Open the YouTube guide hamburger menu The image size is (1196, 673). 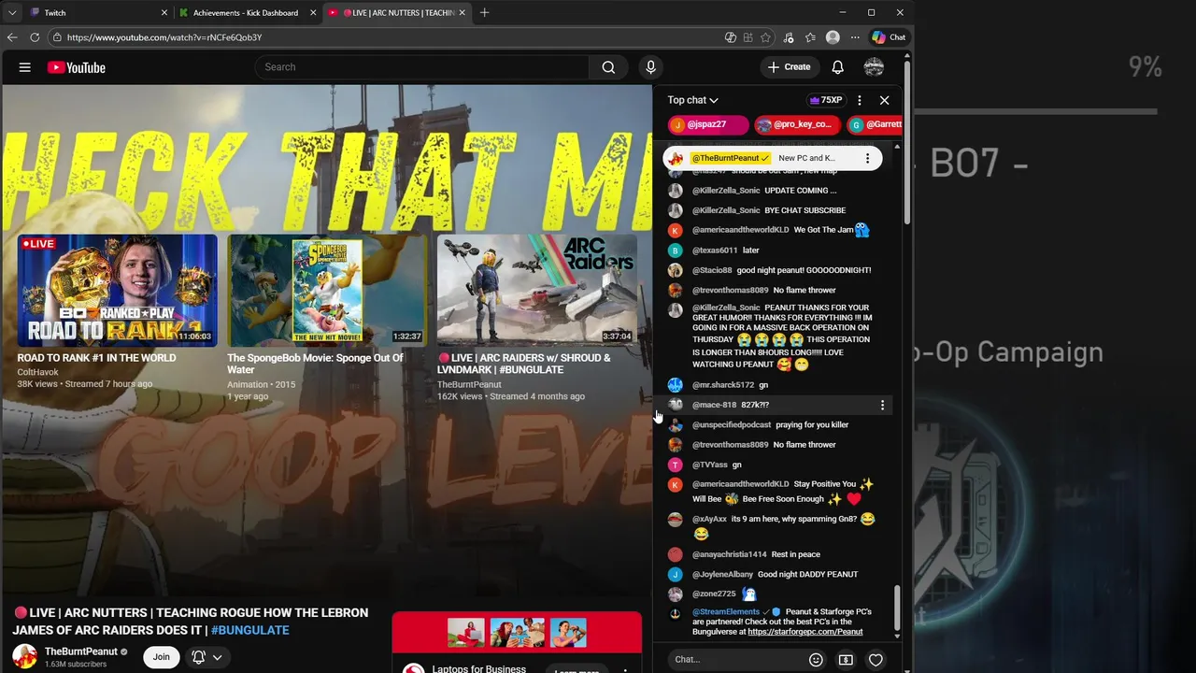coord(25,67)
